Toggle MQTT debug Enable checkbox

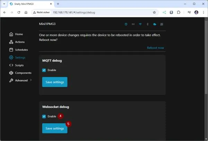(44, 70)
